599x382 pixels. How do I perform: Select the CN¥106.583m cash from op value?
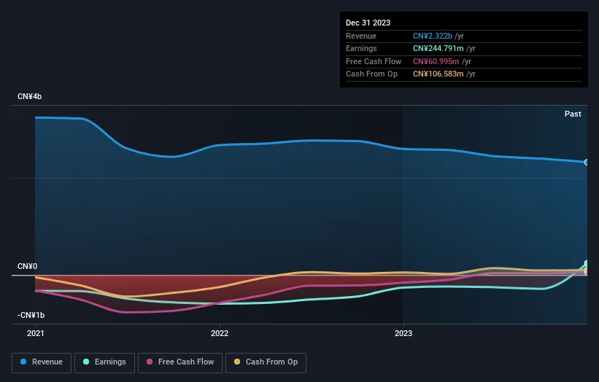[438, 74]
